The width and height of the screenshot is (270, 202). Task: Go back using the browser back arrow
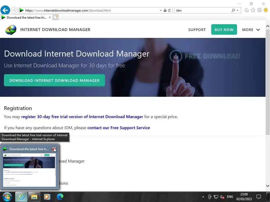click(5, 10)
